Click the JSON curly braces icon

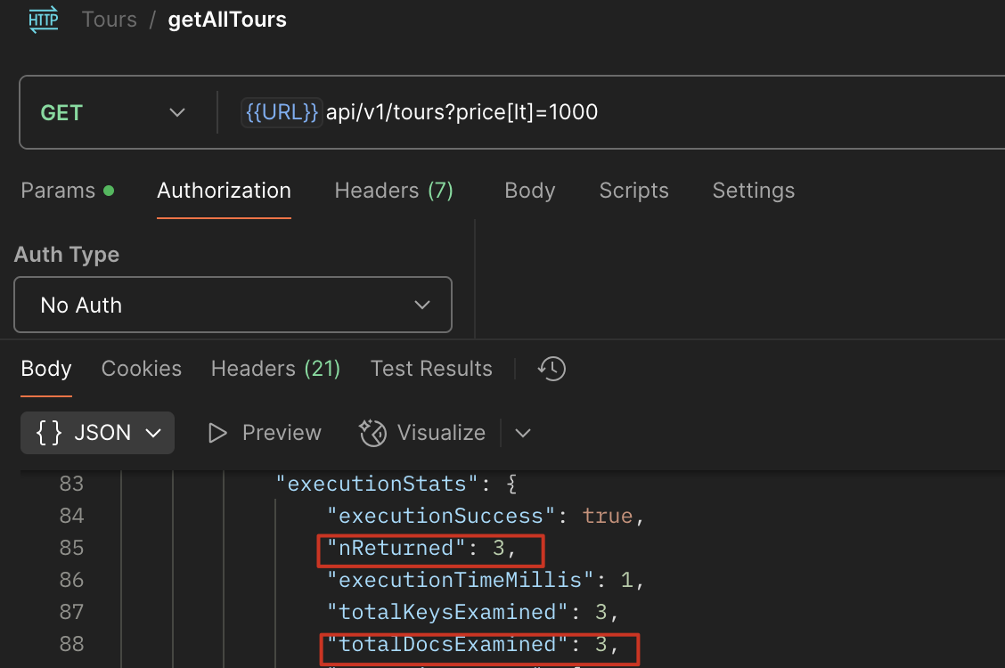pyautogui.click(x=49, y=433)
